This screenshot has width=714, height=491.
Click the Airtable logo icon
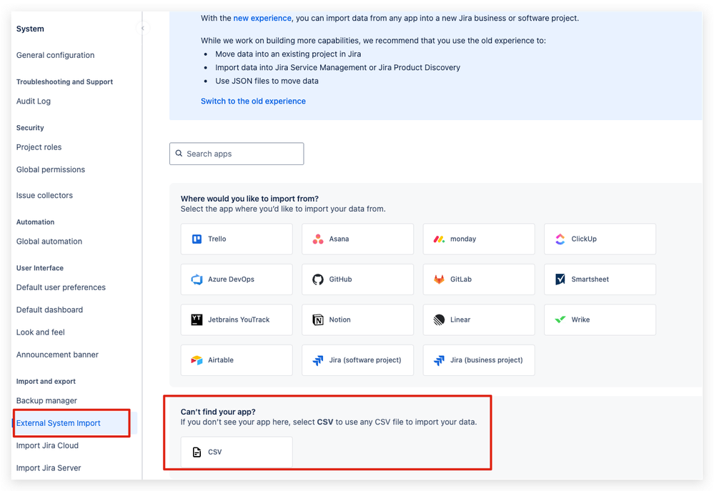197,360
